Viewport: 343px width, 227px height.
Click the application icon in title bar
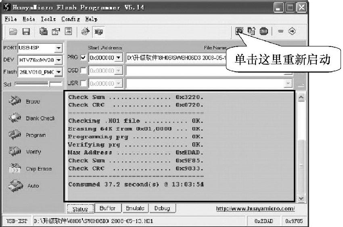click(7, 7)
